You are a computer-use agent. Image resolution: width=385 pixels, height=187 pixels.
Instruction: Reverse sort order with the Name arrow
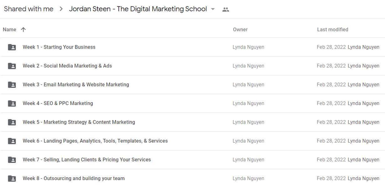tap(23, 30)
